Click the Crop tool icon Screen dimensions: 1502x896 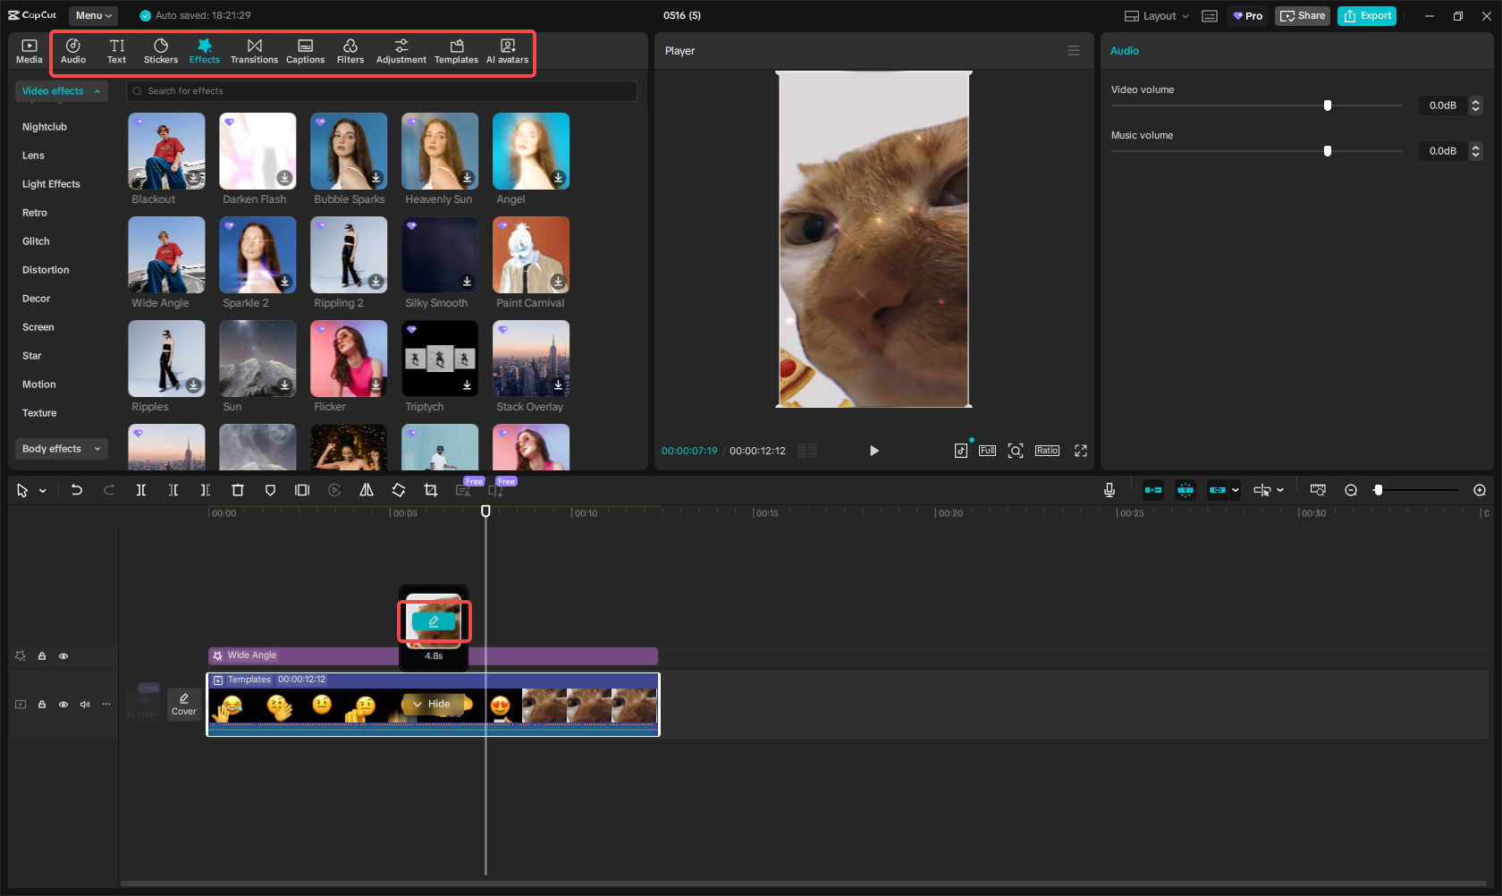[431, 490]
